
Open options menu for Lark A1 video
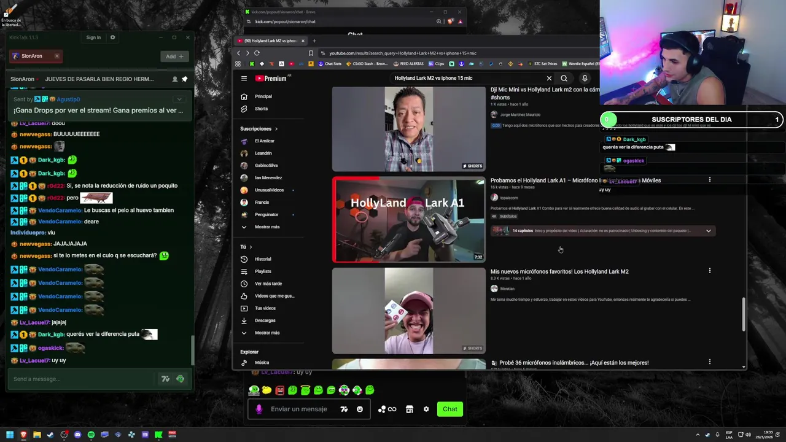coord(709,180)
